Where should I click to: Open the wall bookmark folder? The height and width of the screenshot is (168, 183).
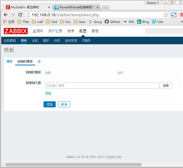point(38,22)
